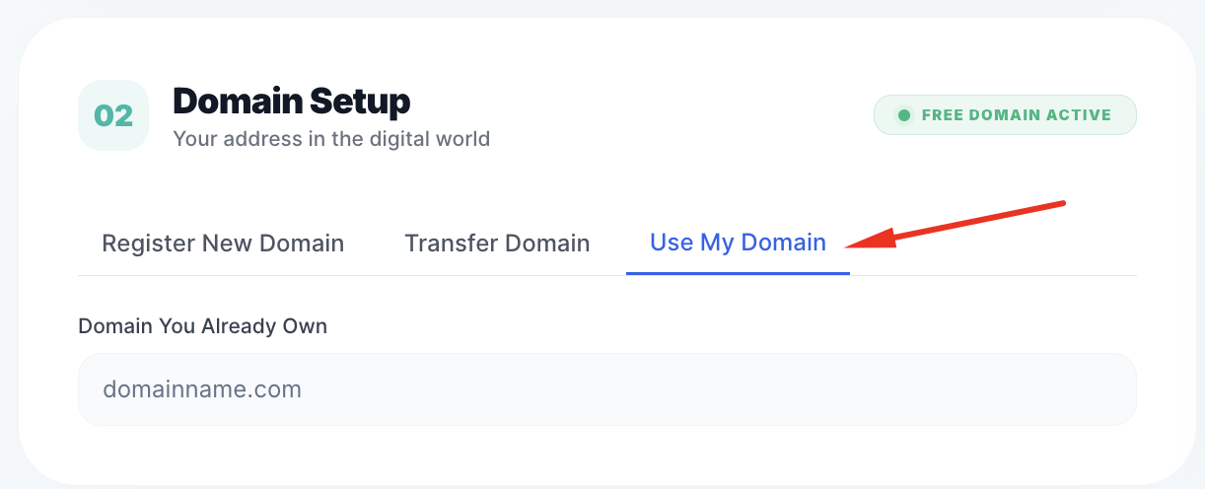Click the Domain Setup heading
The image size is (1205, 489).
click(x=291, y=101)
